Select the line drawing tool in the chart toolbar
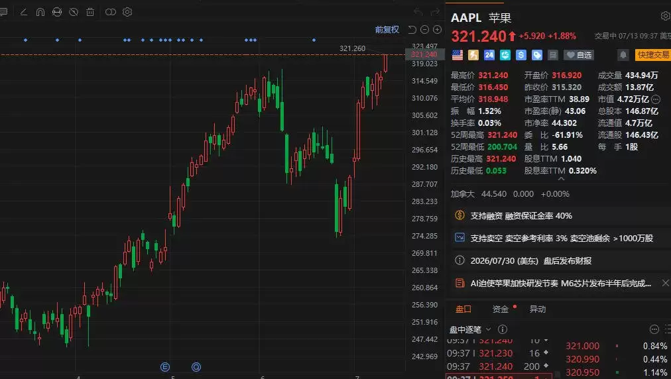Image resolution: width=671 pixels, height=379 pixels. tap(24, 12)
